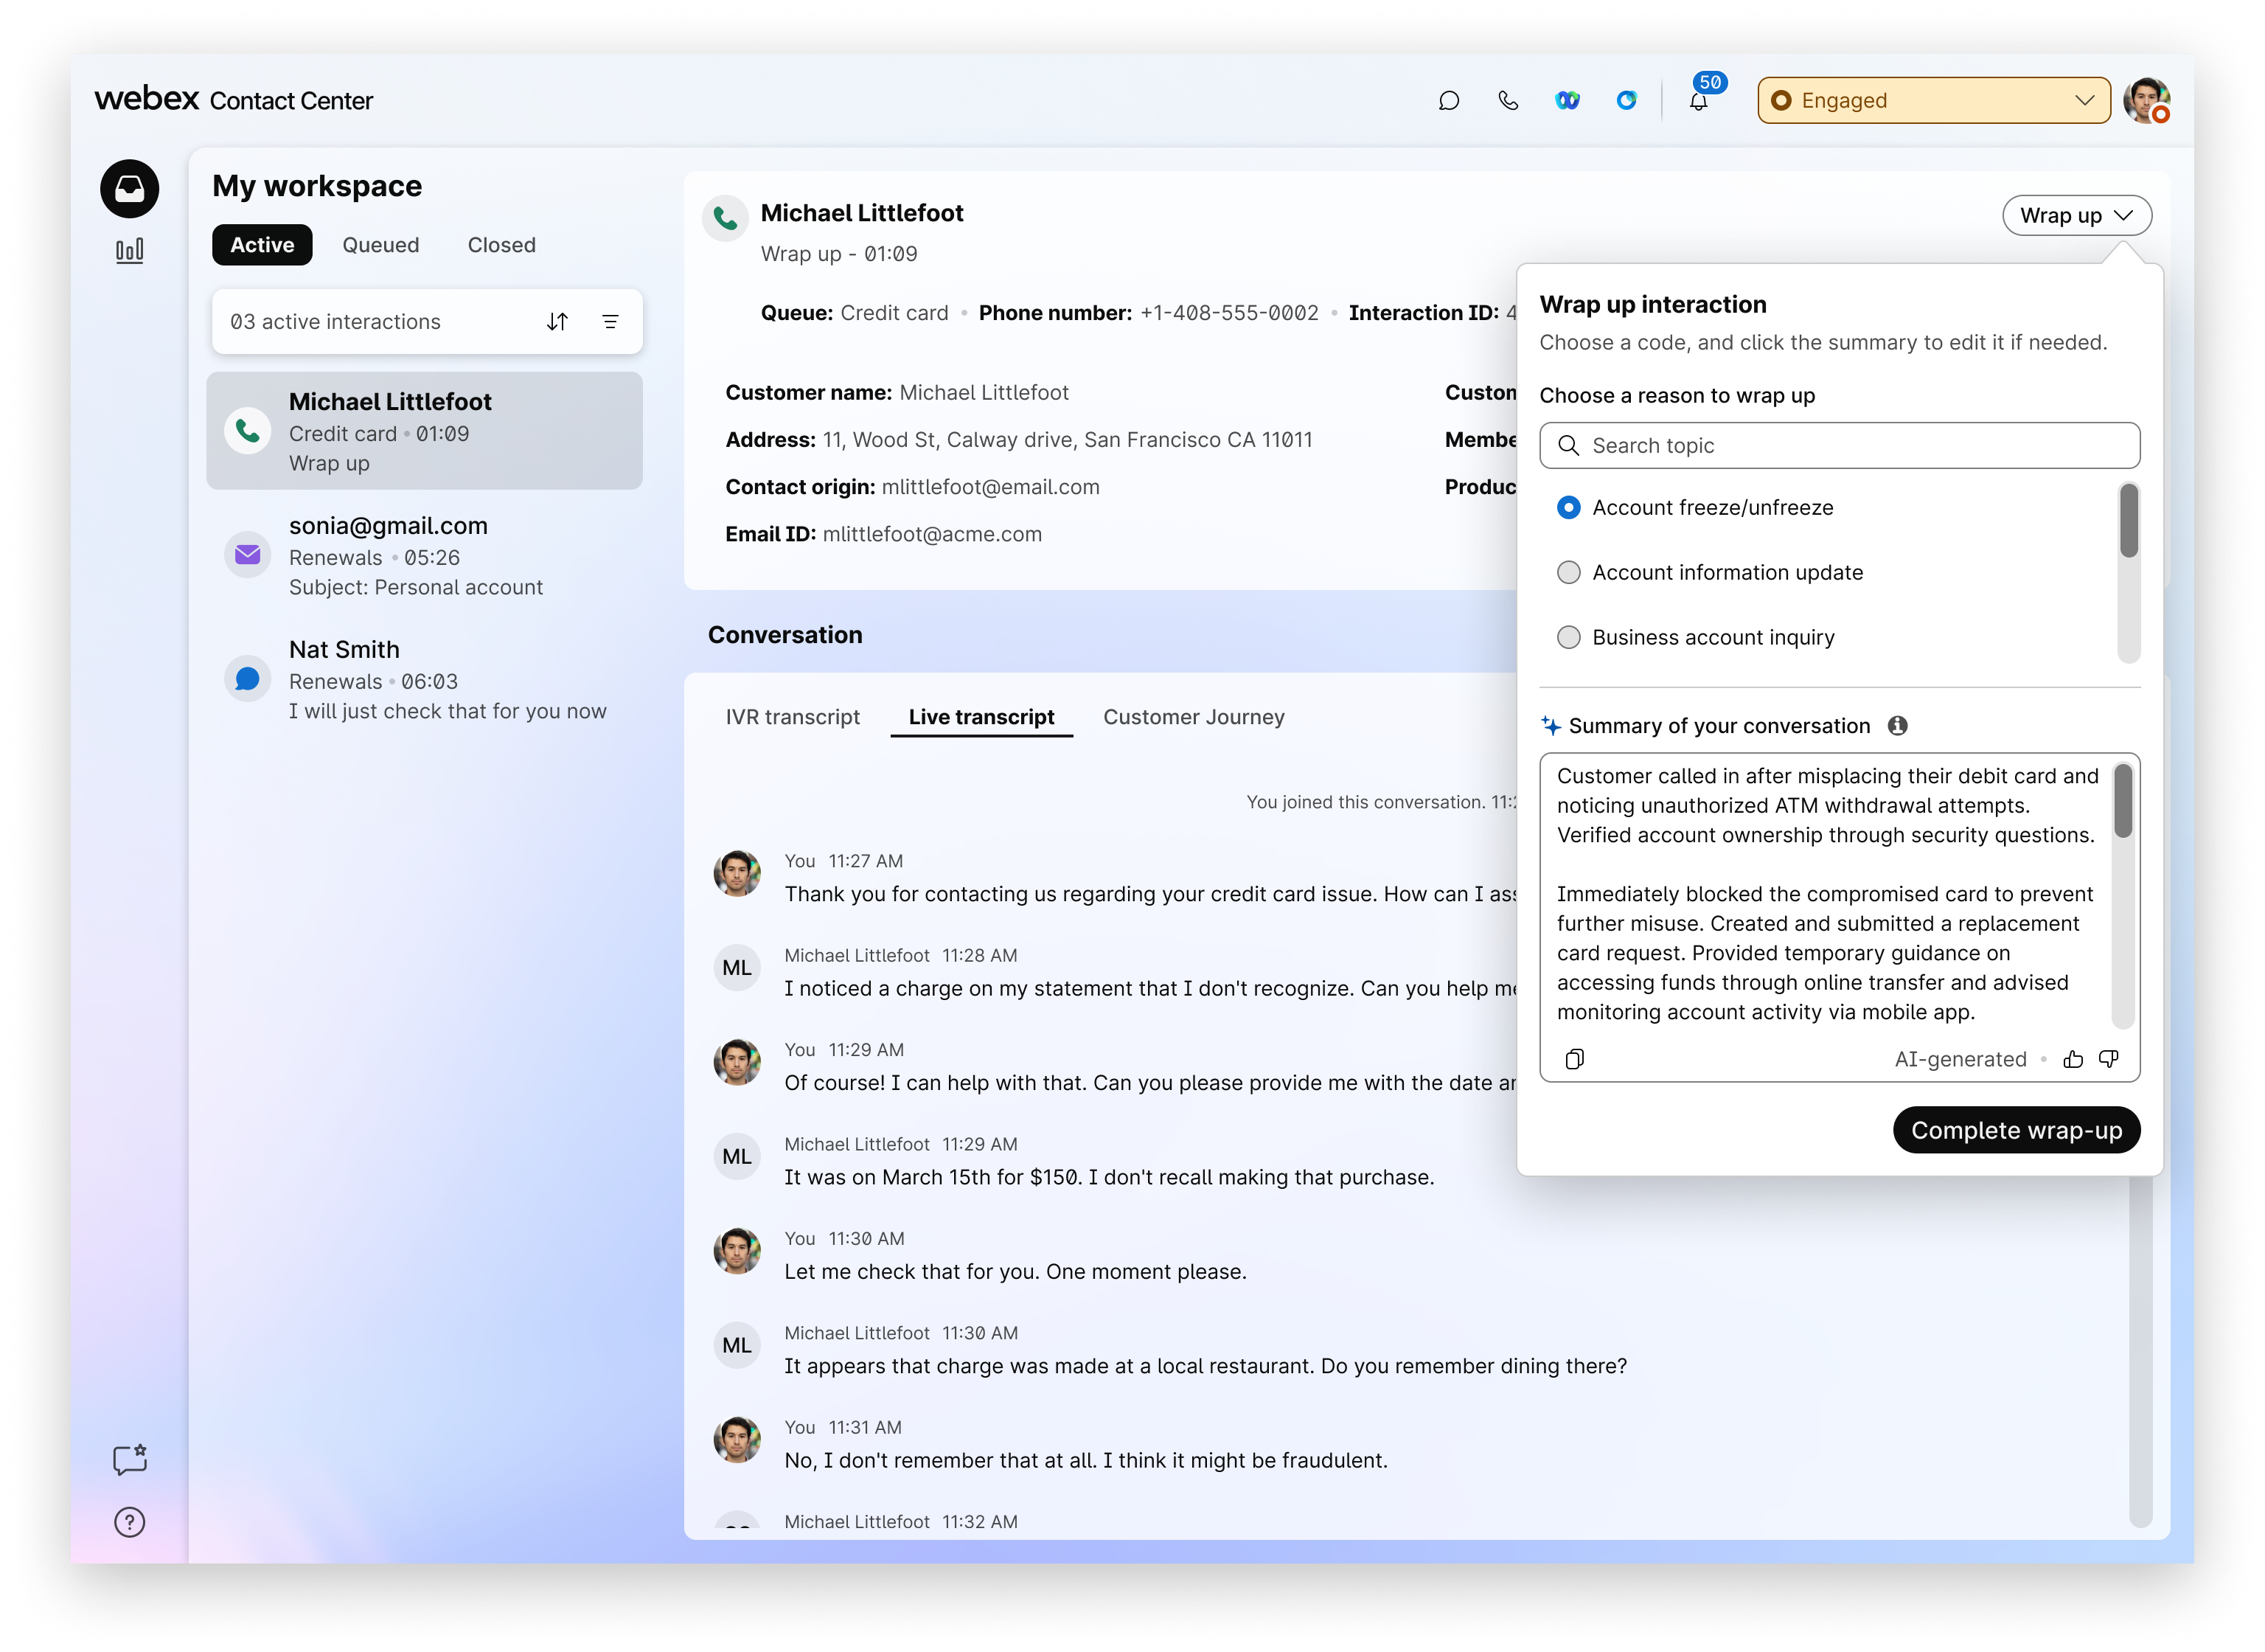Click the Complete wrap-up button
The height and width of the screenshot is (1652, 2265).
point(2015,1130)
